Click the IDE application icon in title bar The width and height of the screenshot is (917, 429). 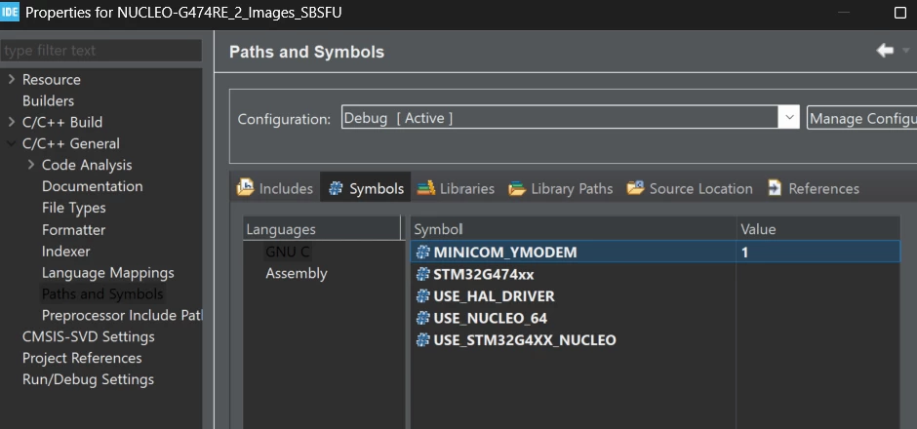click(10, 12)
